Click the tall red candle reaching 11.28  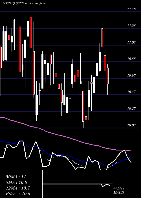click(102, 38)
